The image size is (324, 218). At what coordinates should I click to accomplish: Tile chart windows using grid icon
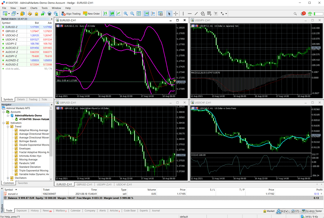point(139,14)
